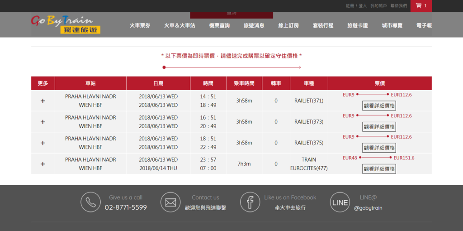Click 坐火車去旅行 Facebook link
The height and width of the screenshot is (231, 463).
290,207
